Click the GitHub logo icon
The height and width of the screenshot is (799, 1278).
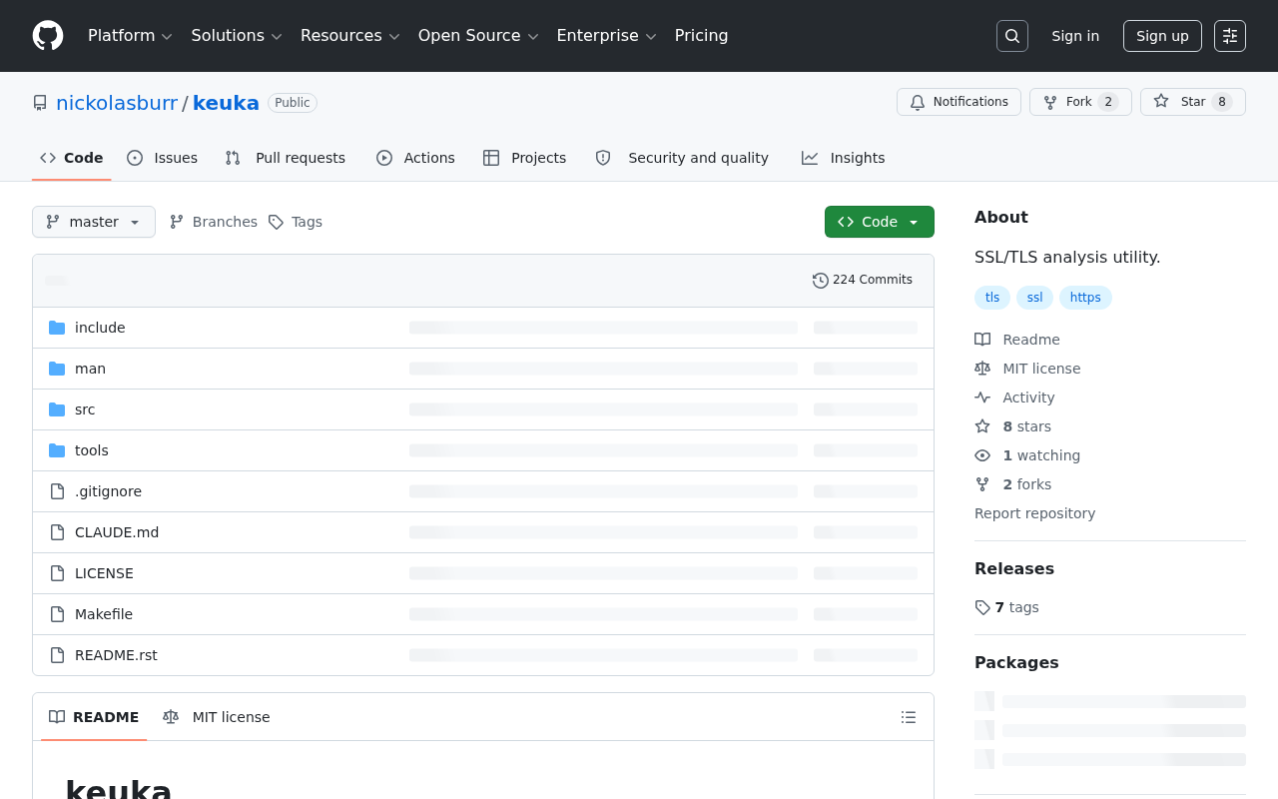click(x=48, y=36)
